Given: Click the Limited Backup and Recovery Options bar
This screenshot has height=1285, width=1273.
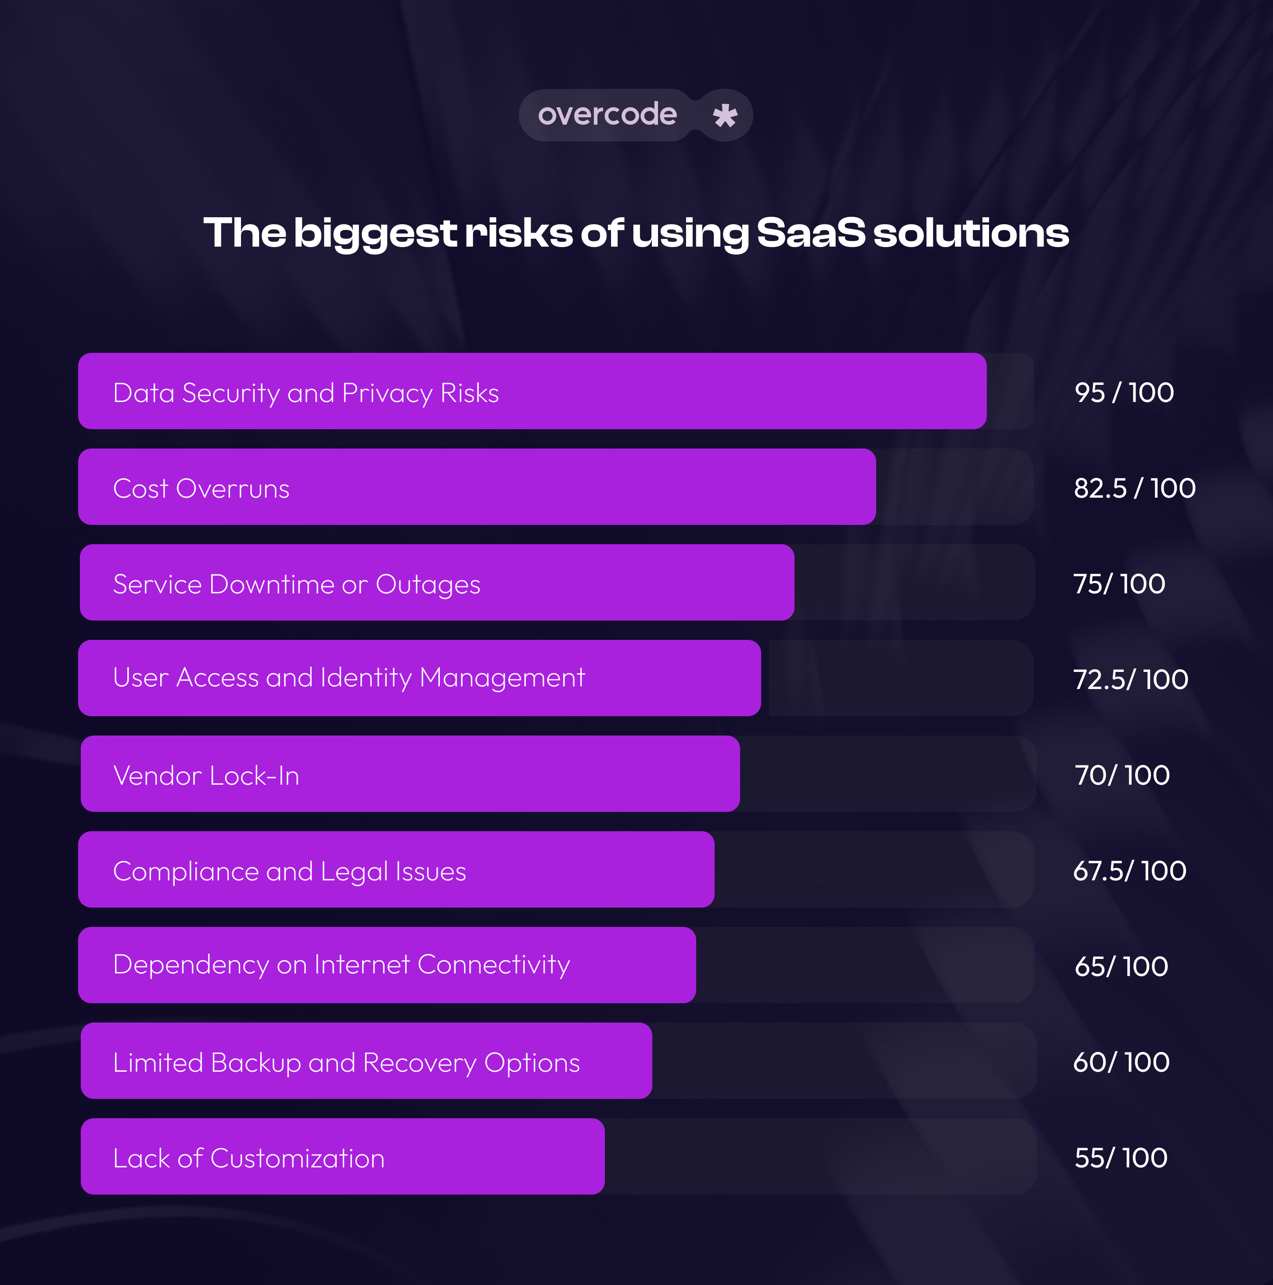Looking at the screenshot, I should [x=367, y=1062].
